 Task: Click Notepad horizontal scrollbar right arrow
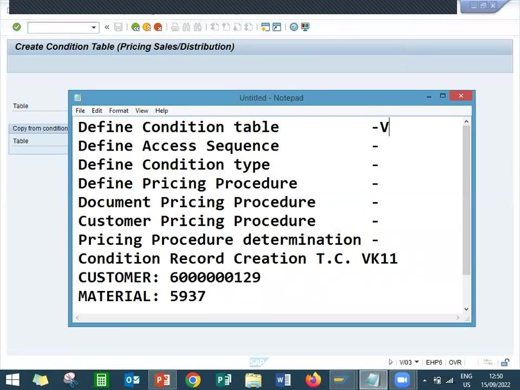pos(458,318)
